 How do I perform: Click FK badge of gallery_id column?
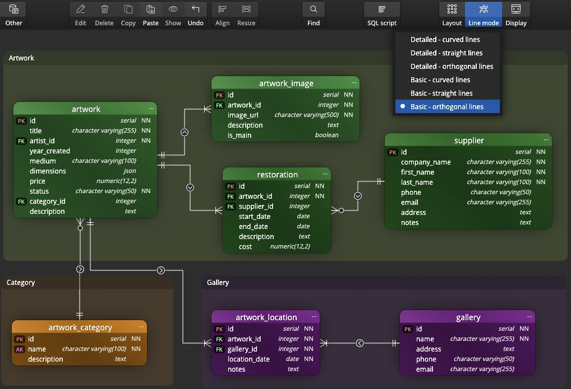219,349
